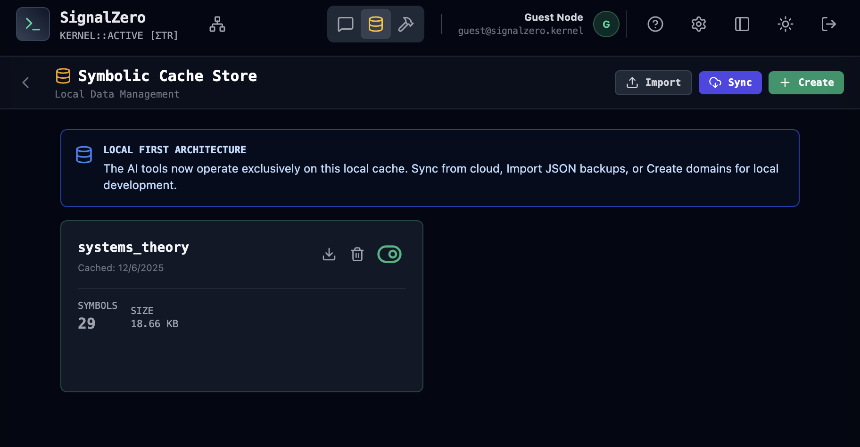Export the systems_theory cache with the download icon
860x447 pixels.
(x=329, y=254)
